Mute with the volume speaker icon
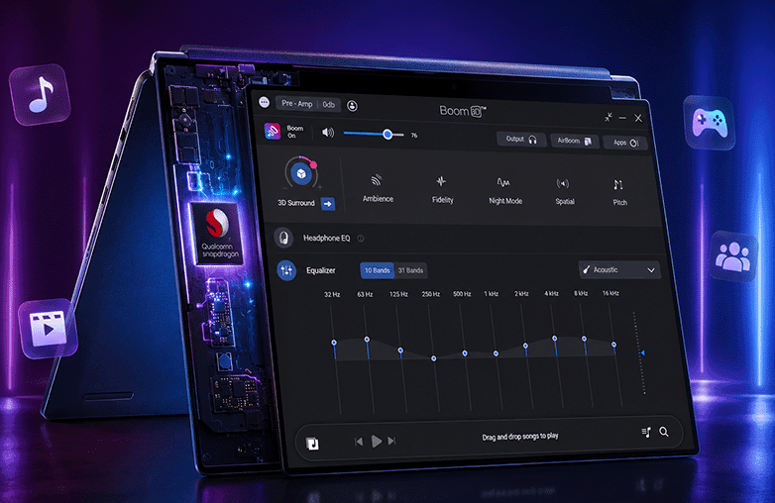 tap(328, 133)
